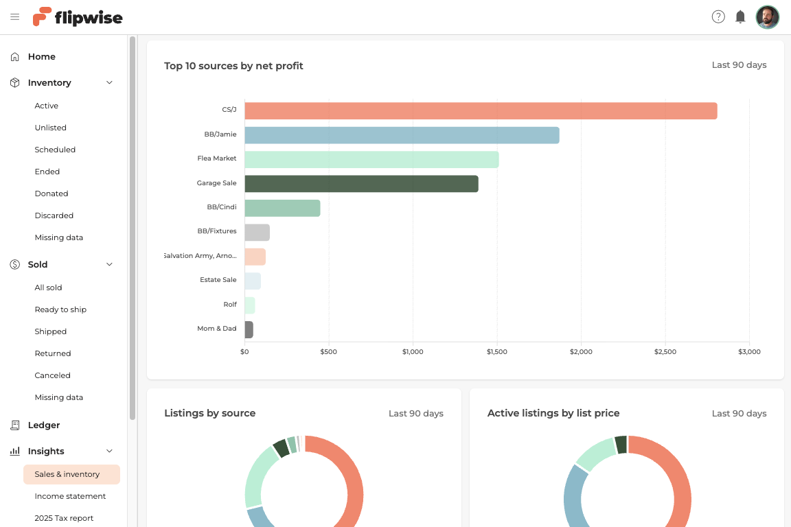Click the BB/Fixtures profit bar
Image resolution: width=791 pixels, height=527 pixels.
point(257,233)
